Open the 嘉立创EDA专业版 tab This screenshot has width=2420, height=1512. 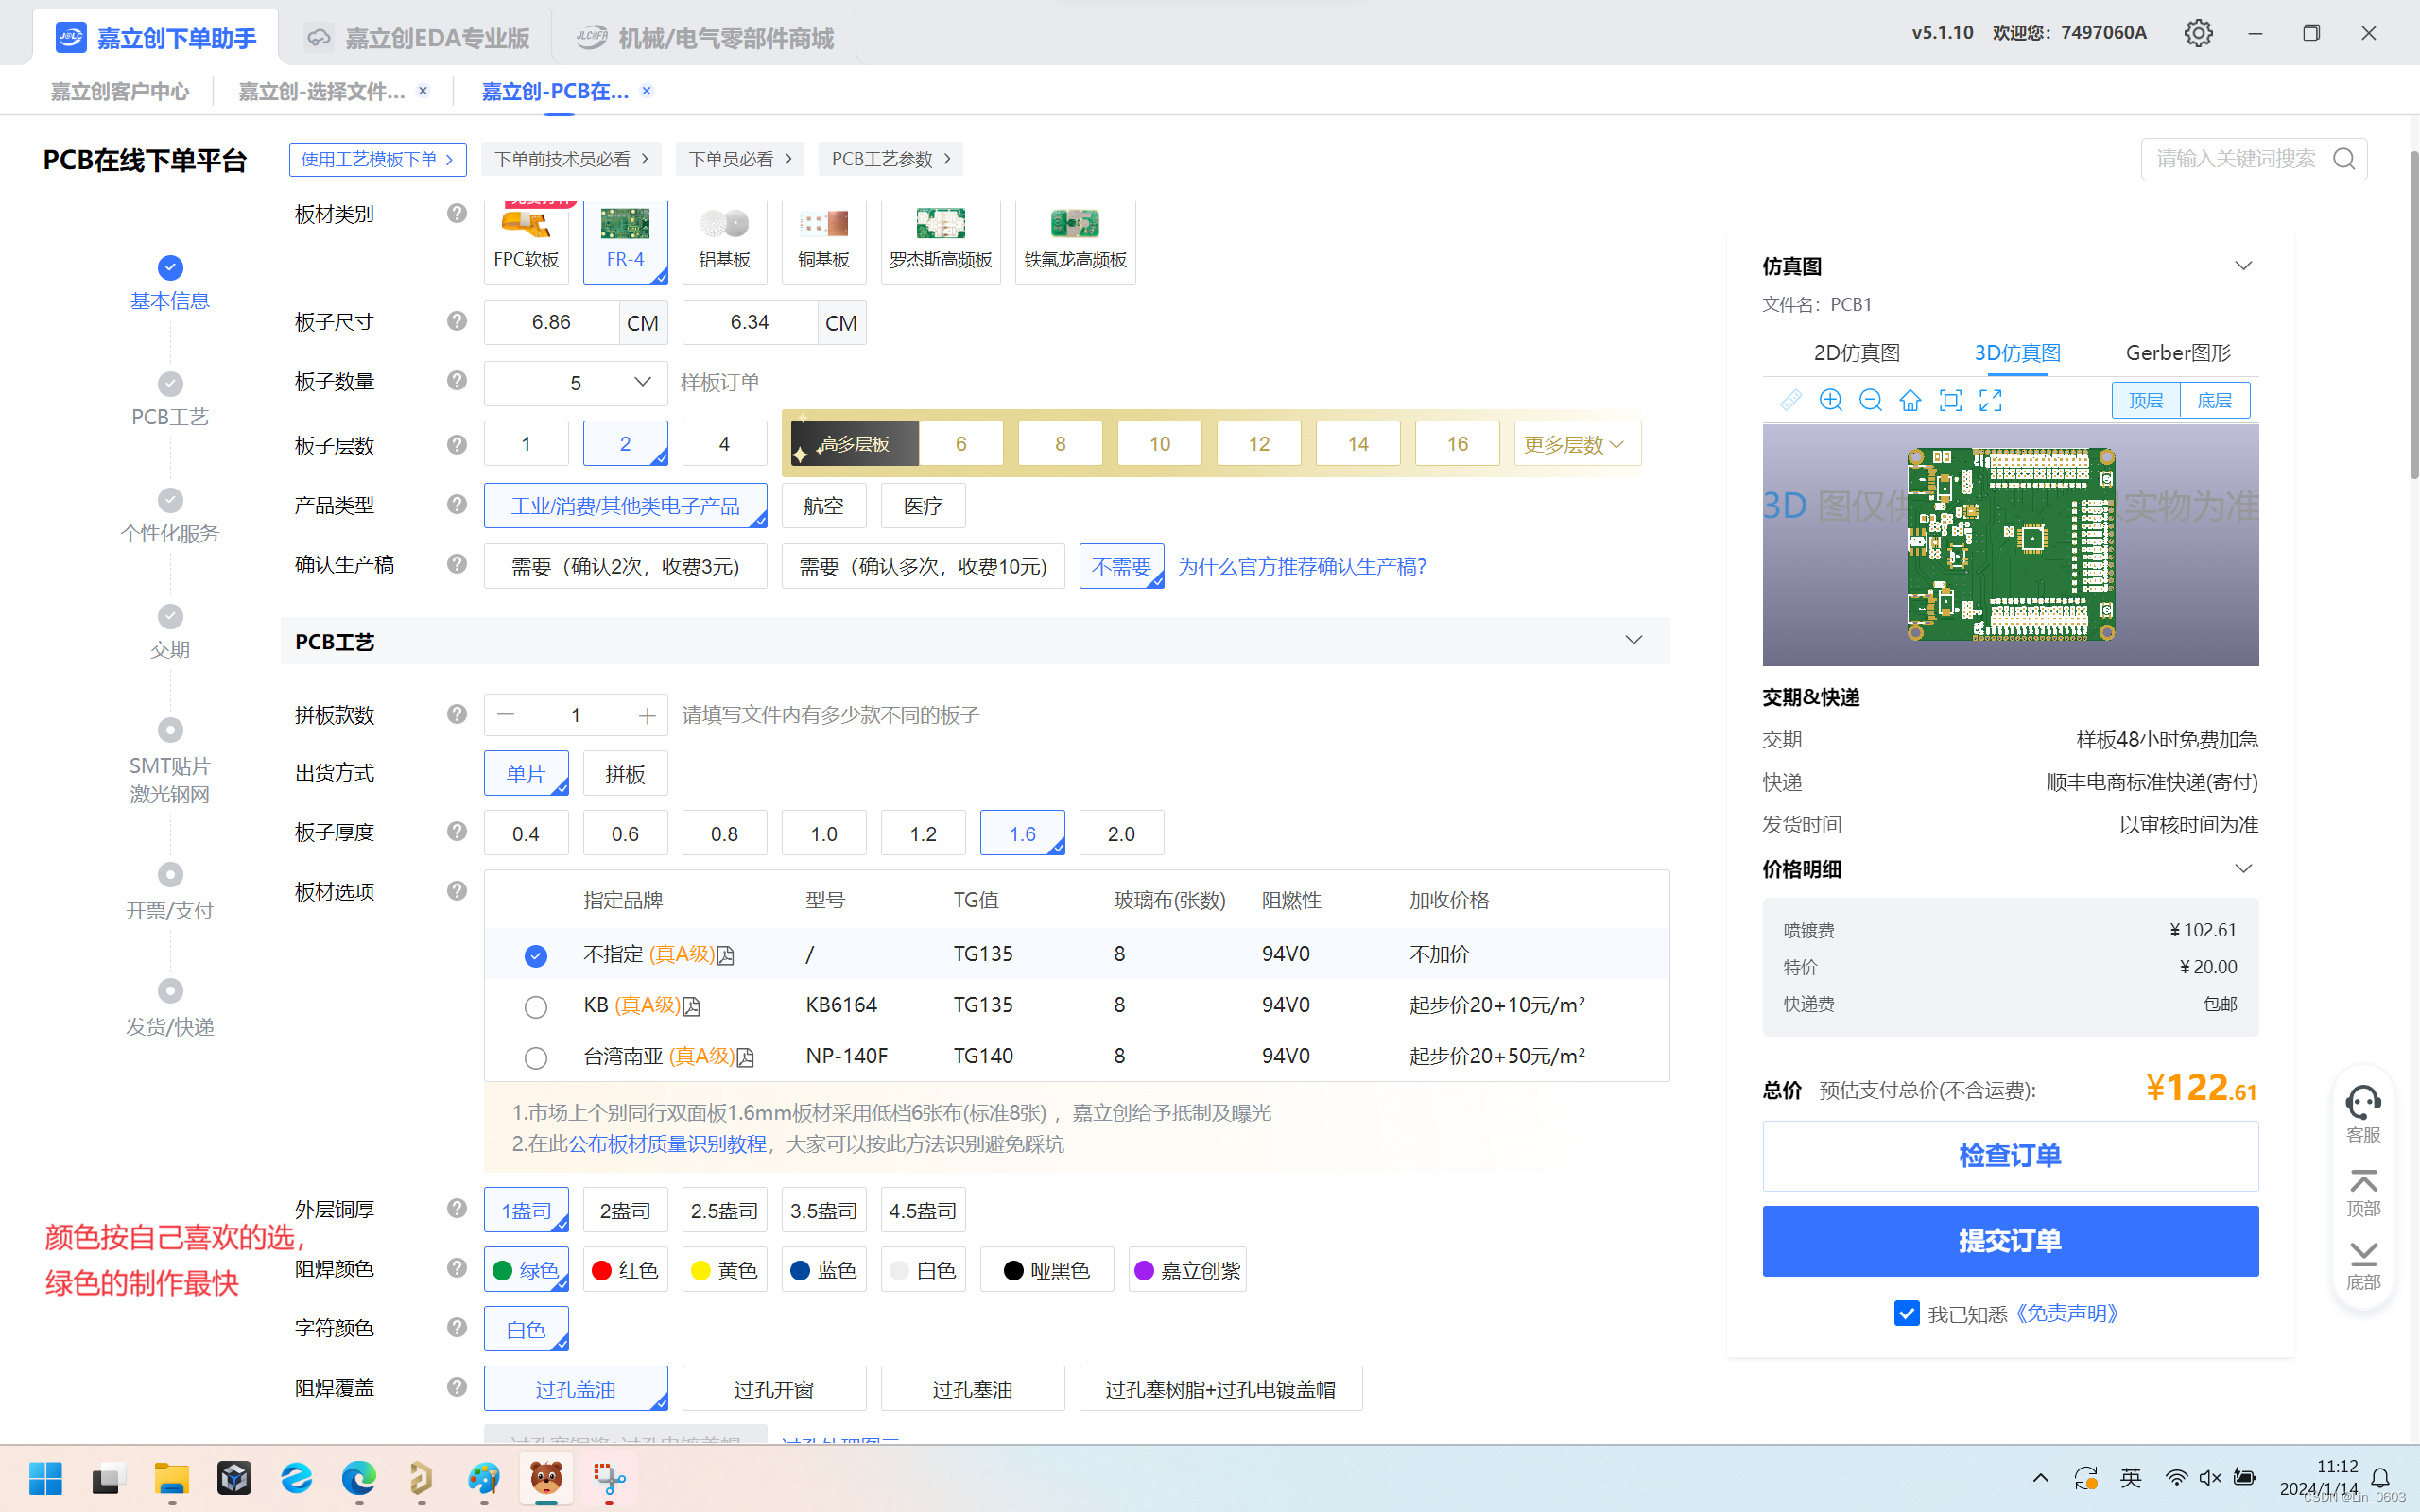[x=417, y=38]
